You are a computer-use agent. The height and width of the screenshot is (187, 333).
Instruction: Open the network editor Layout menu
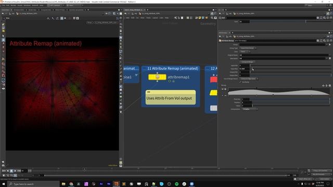point(155,18)
